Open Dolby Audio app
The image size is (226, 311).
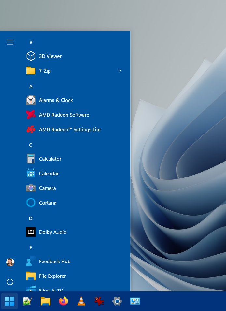pyautogui.click(x=52, y=232)
